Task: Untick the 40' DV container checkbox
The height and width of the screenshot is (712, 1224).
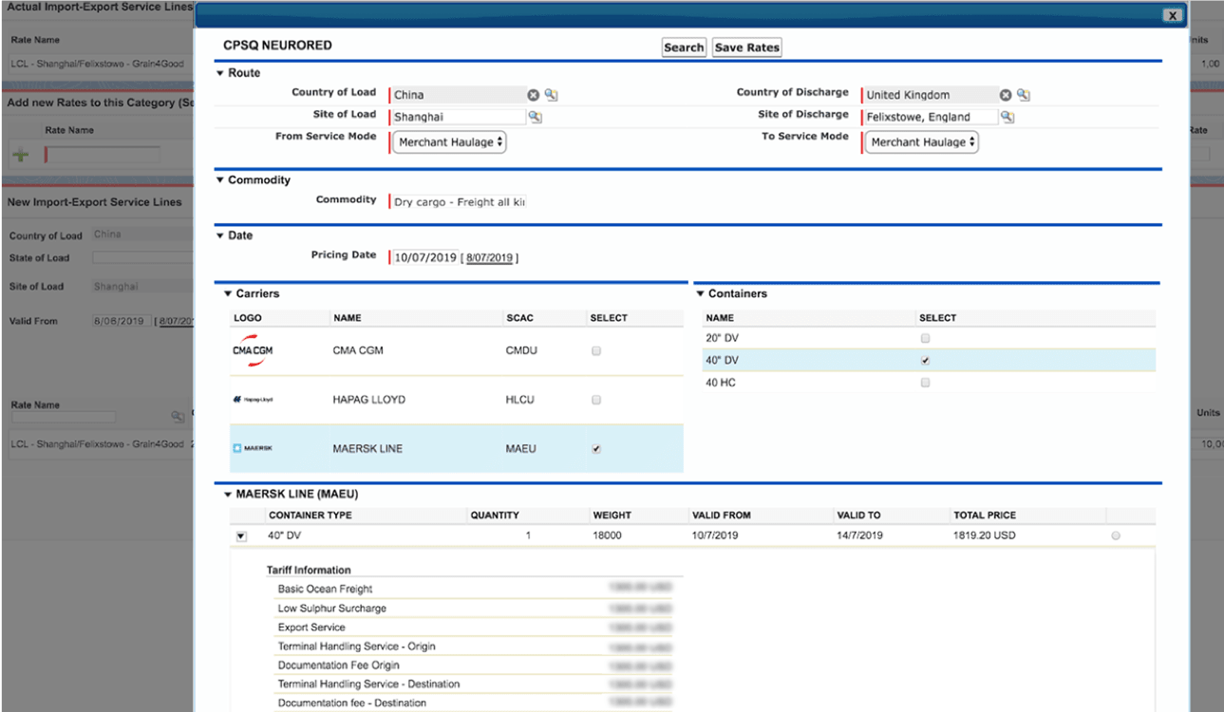Action: pos(926,361)
